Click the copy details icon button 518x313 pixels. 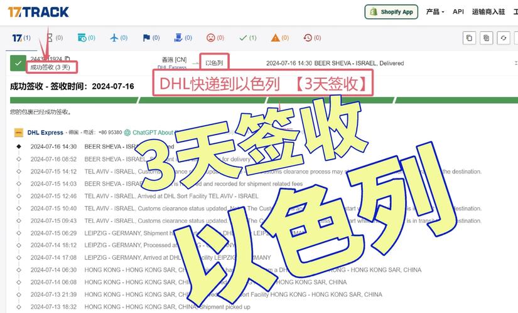tap(486, 38)
